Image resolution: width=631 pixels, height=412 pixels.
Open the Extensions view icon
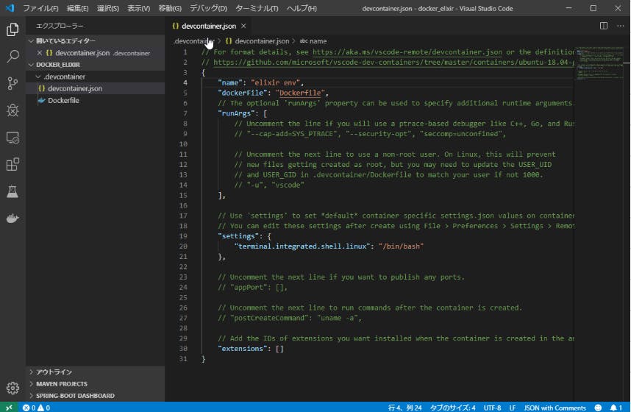coord(13,165)
